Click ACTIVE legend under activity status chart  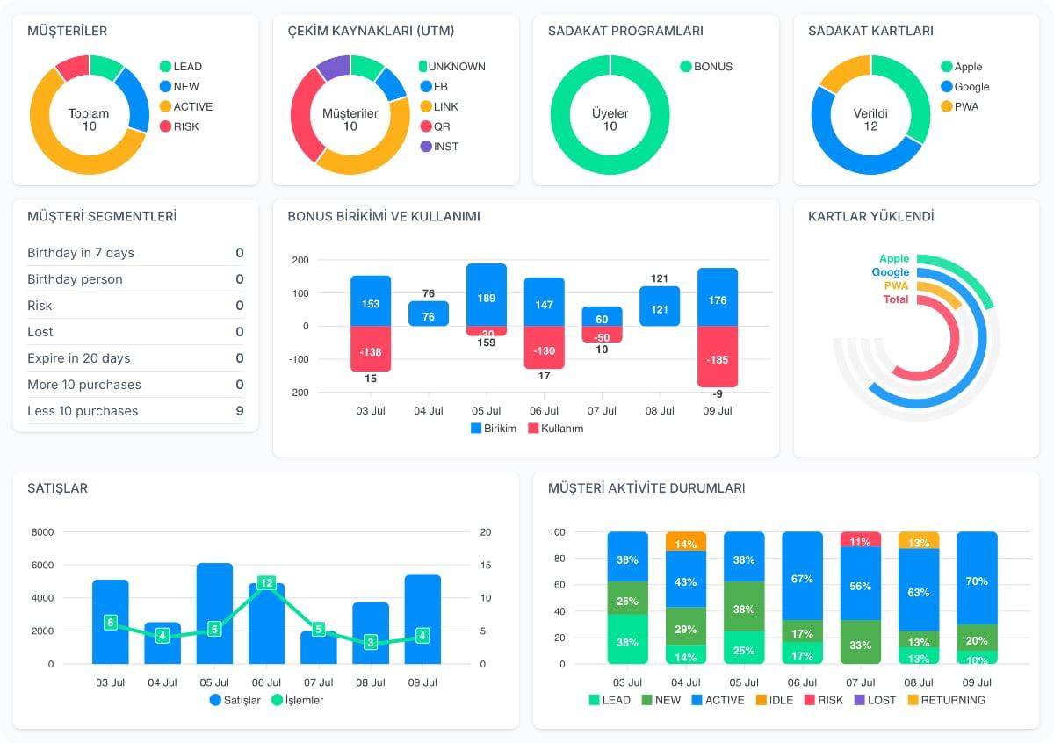[x=718, y=700]
